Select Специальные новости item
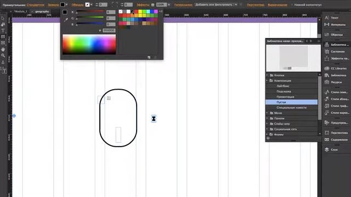Viewport: 351px width, 197px height. tap(291, 107)
